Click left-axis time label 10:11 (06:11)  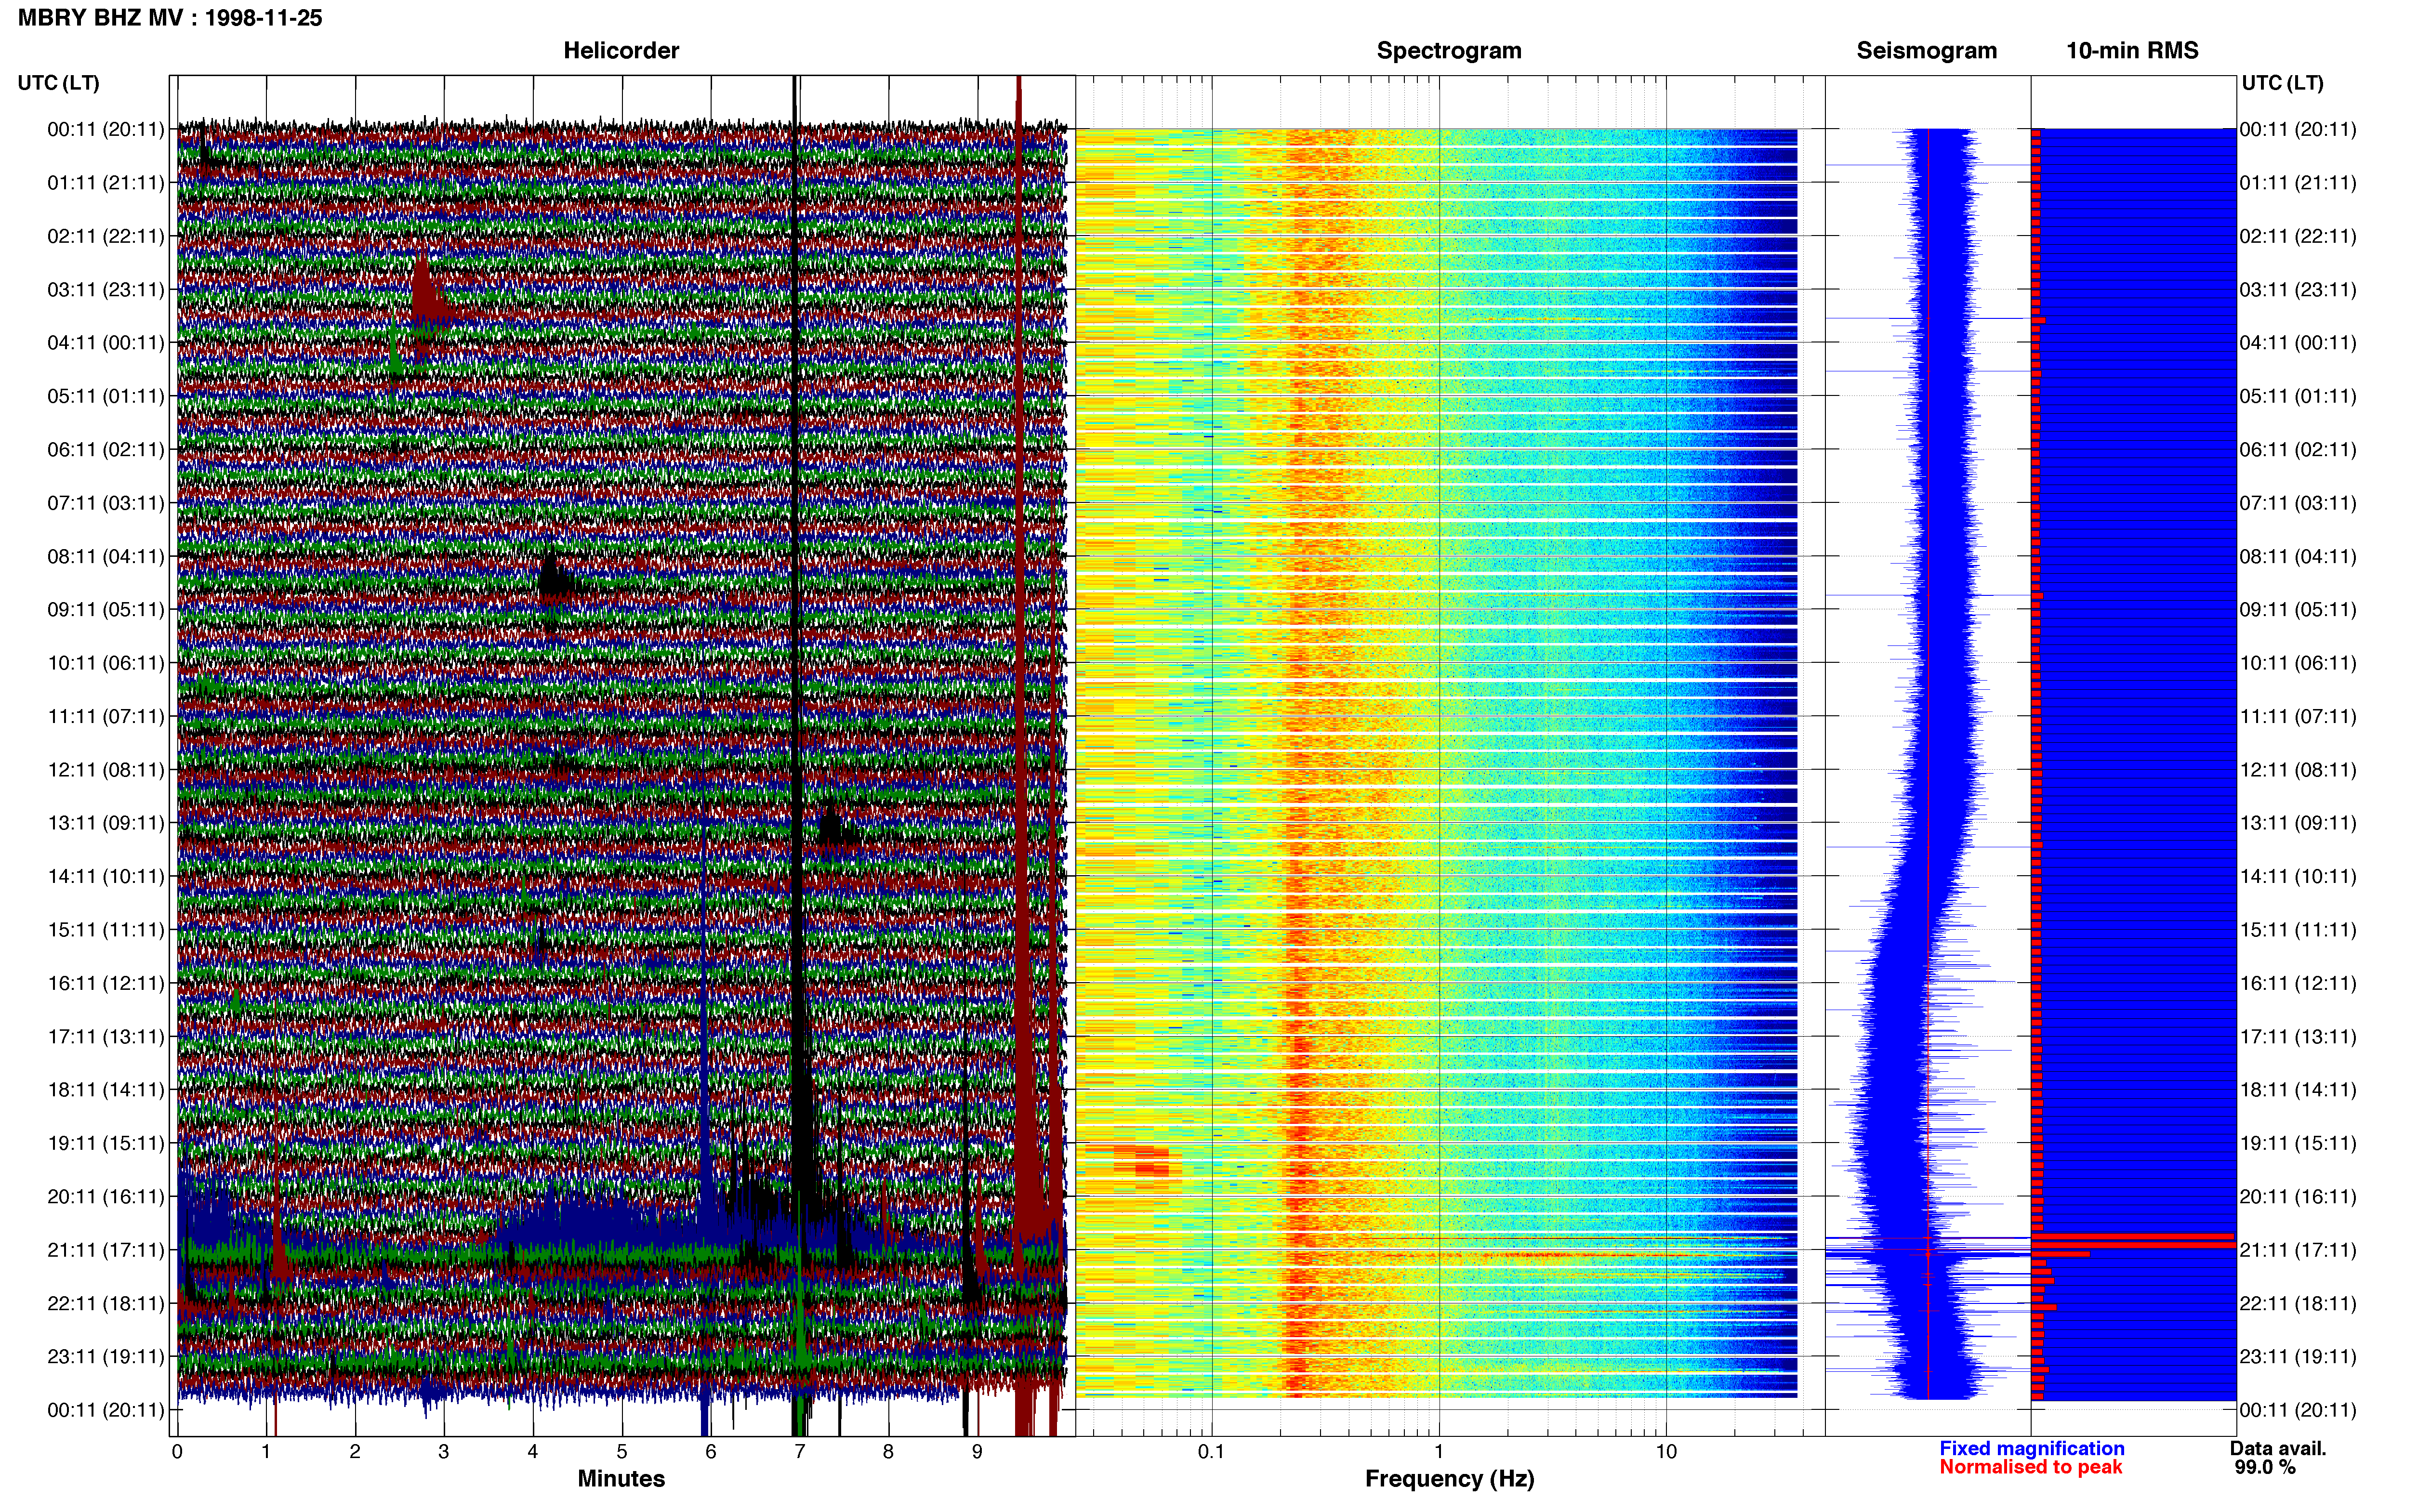click(x=106, y=663)
